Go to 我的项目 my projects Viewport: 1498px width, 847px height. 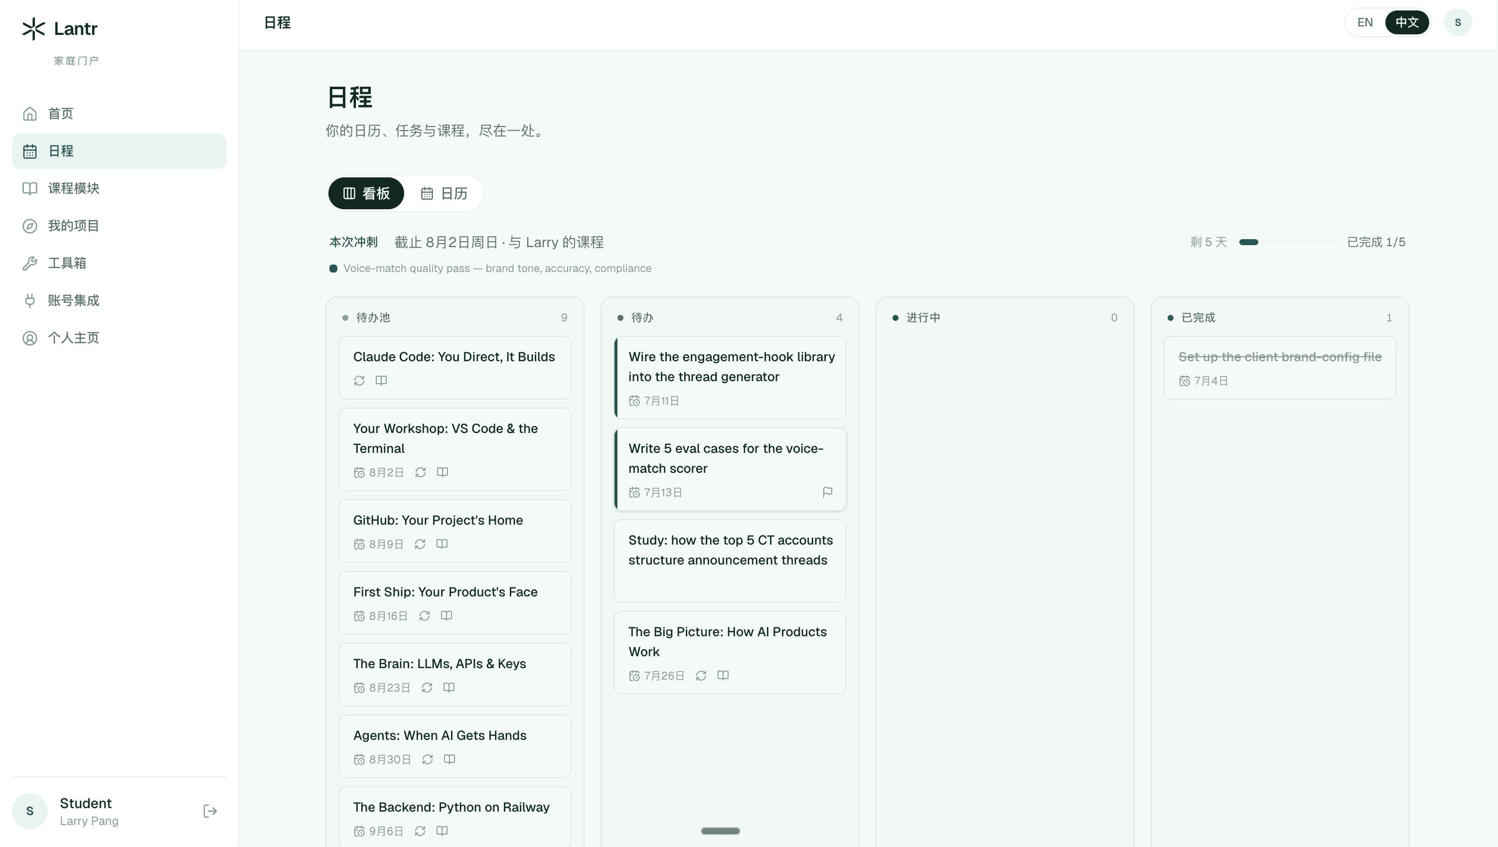[119, 226]
